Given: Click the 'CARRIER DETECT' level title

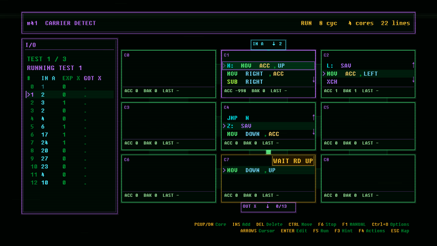Looking at the screenshot, I should 71,23.
